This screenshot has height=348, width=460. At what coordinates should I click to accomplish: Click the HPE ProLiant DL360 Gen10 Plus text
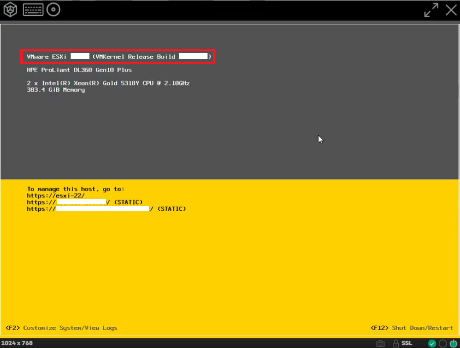point(79,70)
